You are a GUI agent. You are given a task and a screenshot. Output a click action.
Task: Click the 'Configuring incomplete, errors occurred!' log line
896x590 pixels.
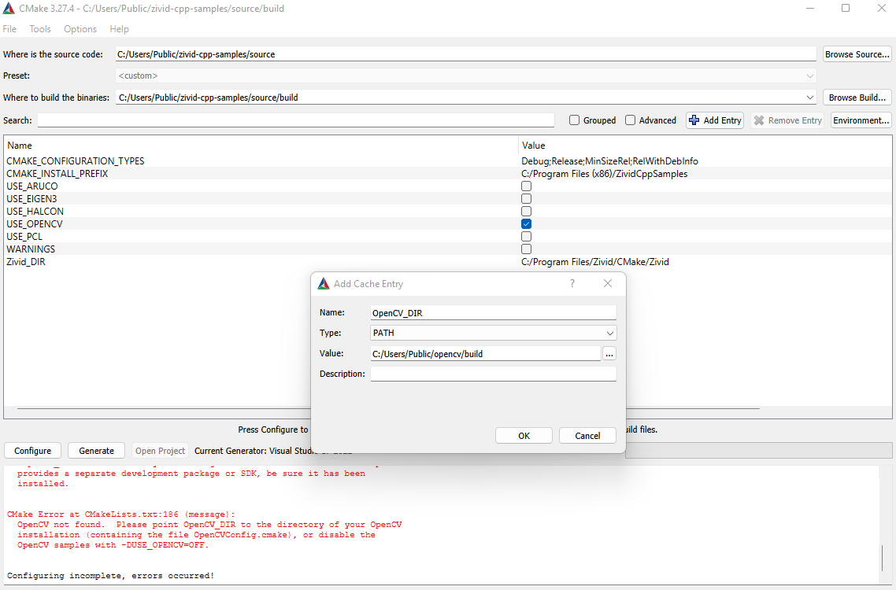pos(111,576)
